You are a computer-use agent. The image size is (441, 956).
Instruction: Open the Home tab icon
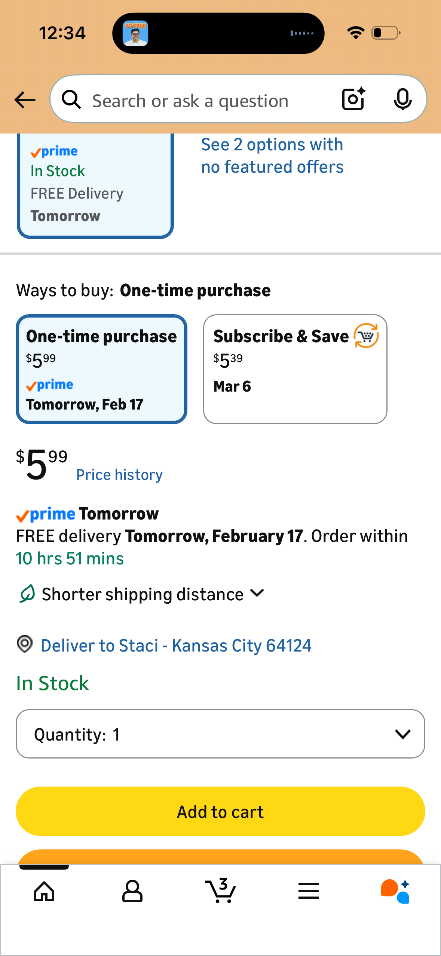[x=44, y=891]
